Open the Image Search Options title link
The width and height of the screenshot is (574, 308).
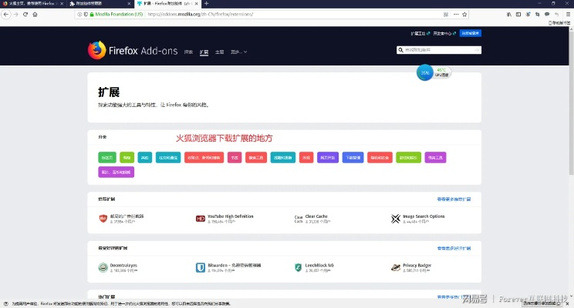(424, 216)
